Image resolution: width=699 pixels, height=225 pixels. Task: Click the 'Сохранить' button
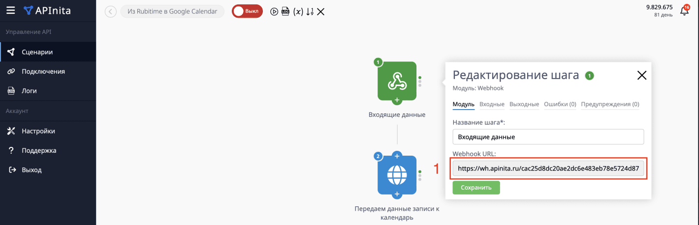(476, 188)
